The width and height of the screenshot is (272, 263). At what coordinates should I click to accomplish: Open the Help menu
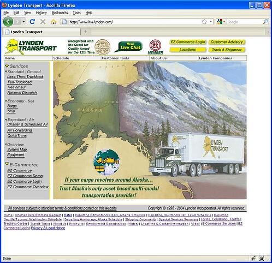point(89,13)
